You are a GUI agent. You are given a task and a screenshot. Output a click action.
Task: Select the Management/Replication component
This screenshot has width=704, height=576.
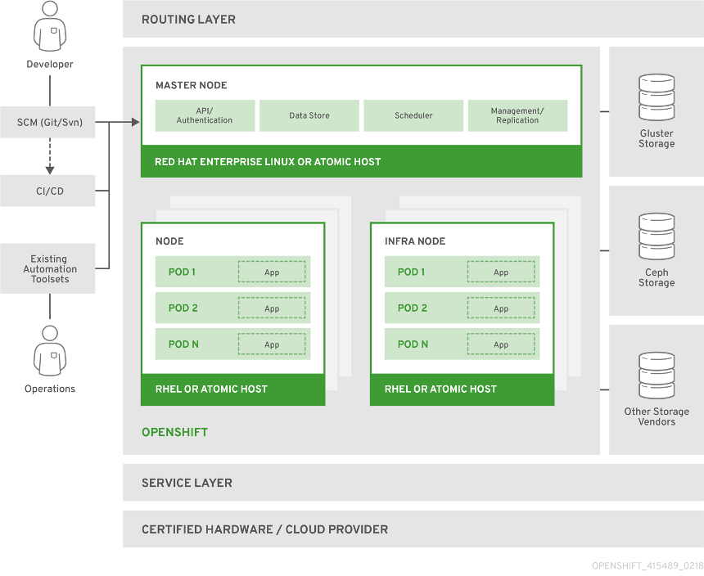pos(517,115)
